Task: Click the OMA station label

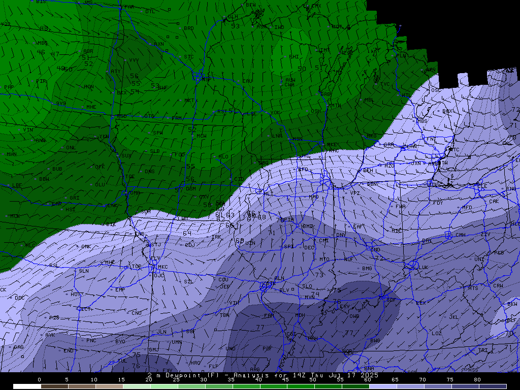Action: coord(135,193)
